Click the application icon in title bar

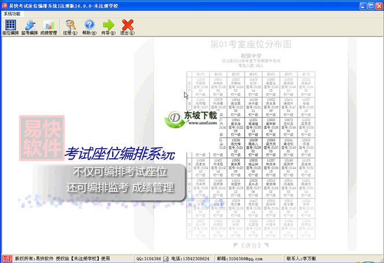pyautogui.click(x=5, y=6)
